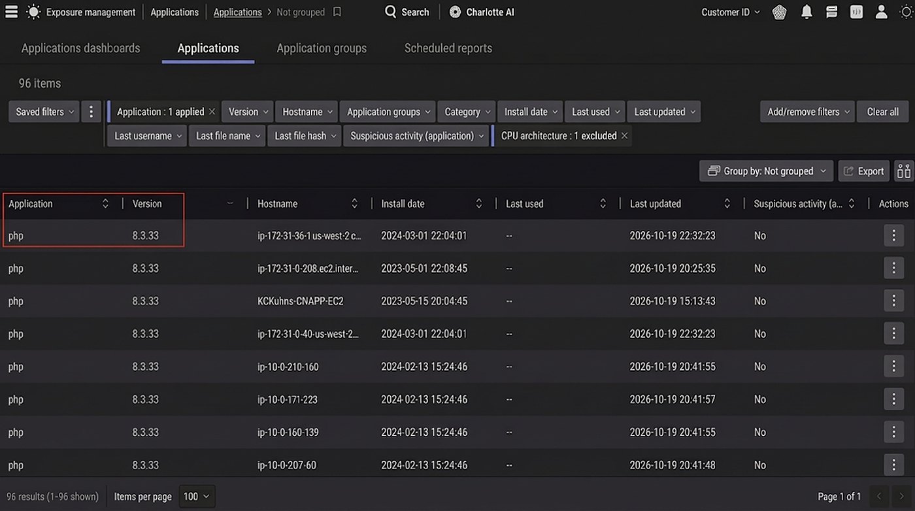Click the Applications breadcrumb link
Viewport: 915px width, 511px height.
pyautogui.click(x=237, y=12)
